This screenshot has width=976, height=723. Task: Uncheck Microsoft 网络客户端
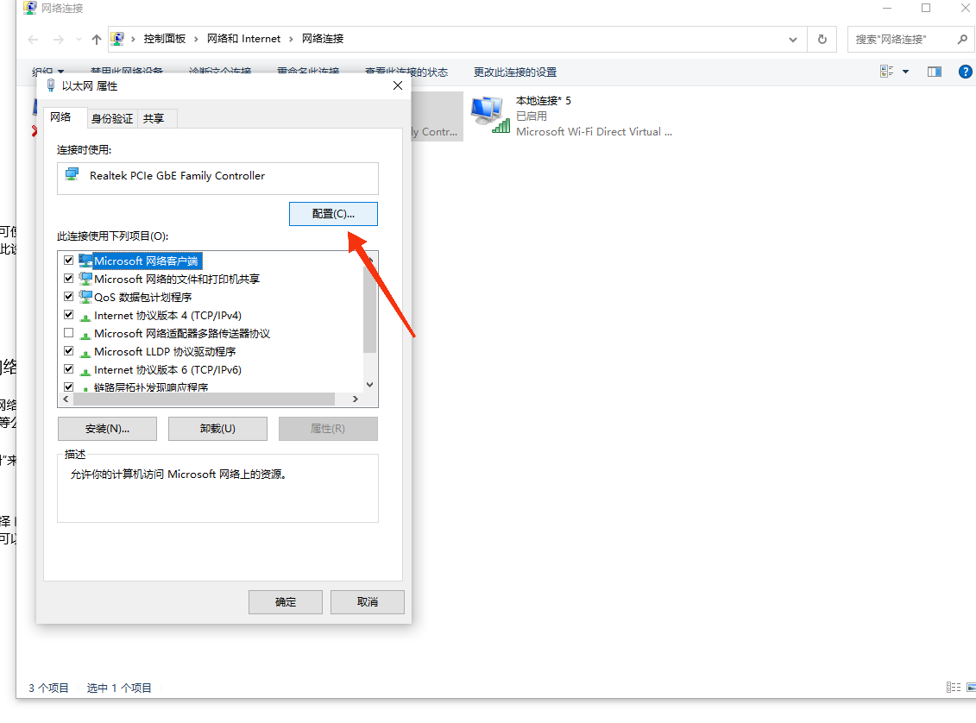(68, 259)
